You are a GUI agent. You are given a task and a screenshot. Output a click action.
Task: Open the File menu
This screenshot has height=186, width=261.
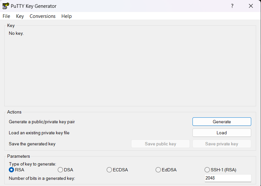pos(6,16)
